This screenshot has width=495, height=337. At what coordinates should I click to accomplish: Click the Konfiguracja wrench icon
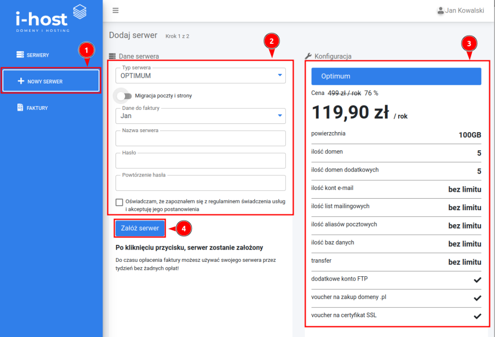pyautogui.click(x=308, y=56)
